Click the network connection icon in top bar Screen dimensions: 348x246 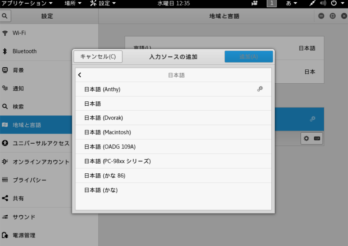312,3
